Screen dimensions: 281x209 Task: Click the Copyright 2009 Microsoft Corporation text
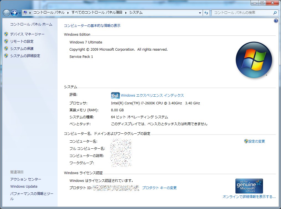[x=118, y=50]
